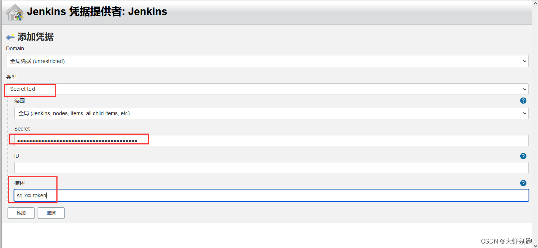Click the Secret field label
This screenshot has width=538, height=248.
(x=22, y=129)
